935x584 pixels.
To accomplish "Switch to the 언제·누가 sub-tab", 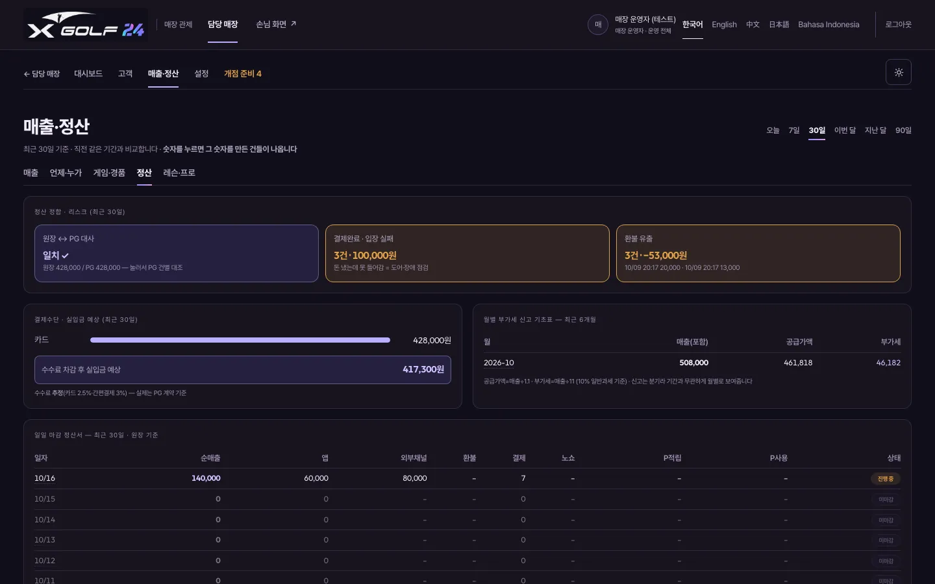I will (x=66, y=173).
